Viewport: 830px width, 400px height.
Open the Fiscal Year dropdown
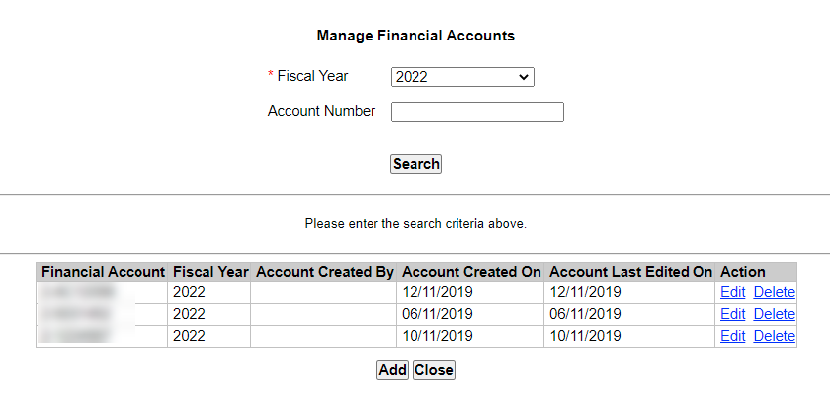coord(462,77)
